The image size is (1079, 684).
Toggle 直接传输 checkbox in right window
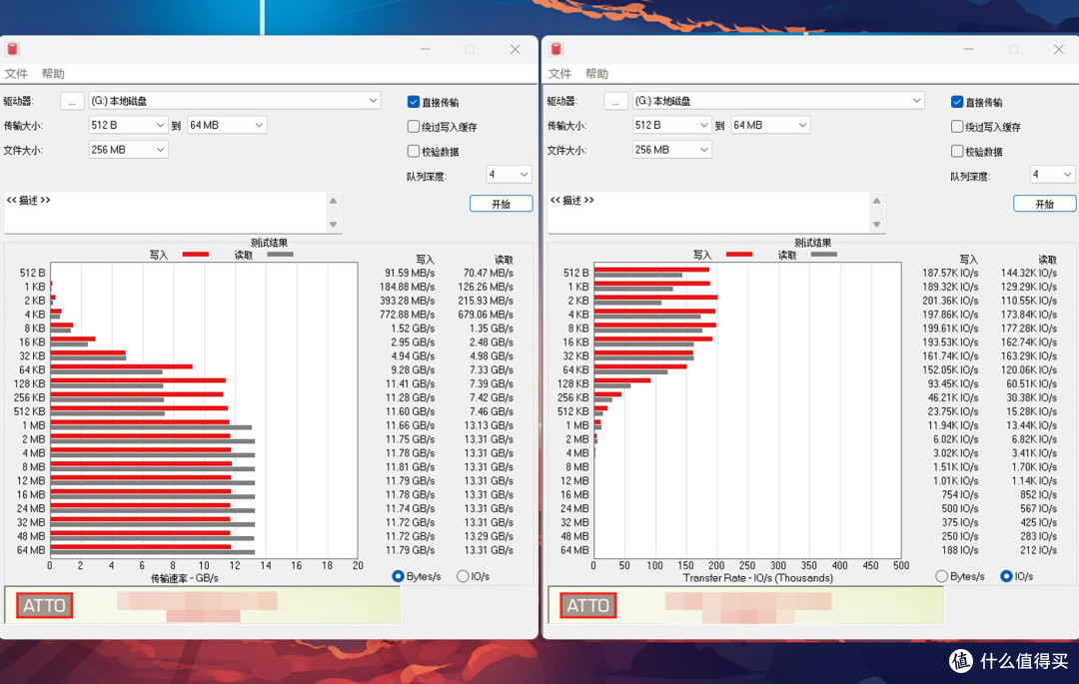point(957,102)
